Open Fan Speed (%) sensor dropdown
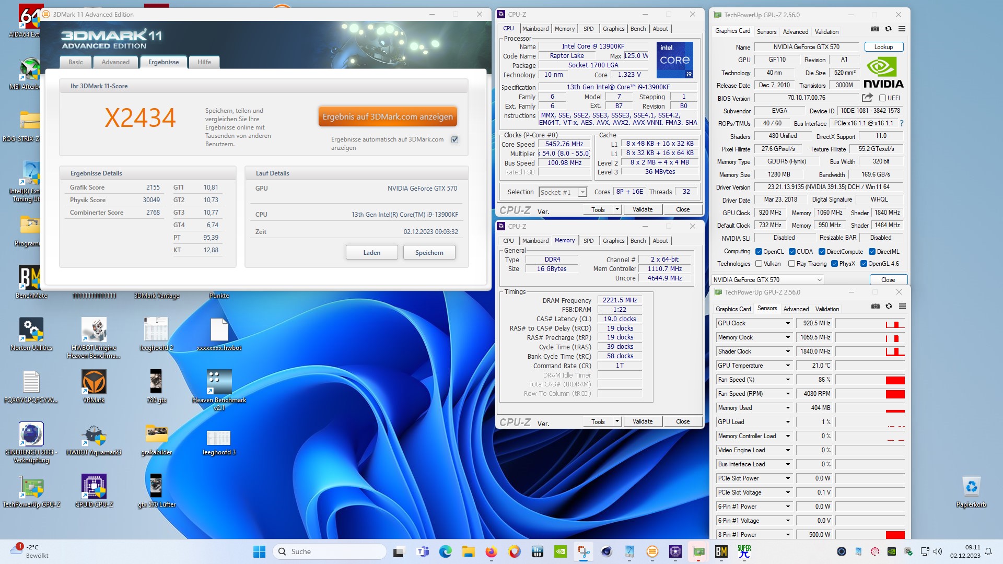The height and width of the screenshot is (564, 1003). click(x=788, y=380)
